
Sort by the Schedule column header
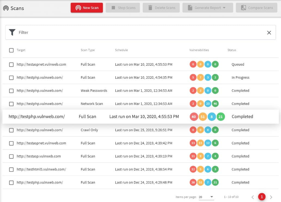121,50
